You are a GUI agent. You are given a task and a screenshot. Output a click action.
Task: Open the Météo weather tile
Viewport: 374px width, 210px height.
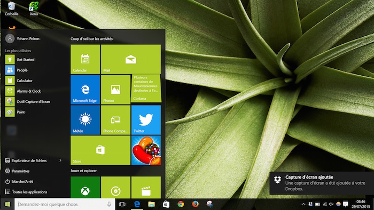85,120
